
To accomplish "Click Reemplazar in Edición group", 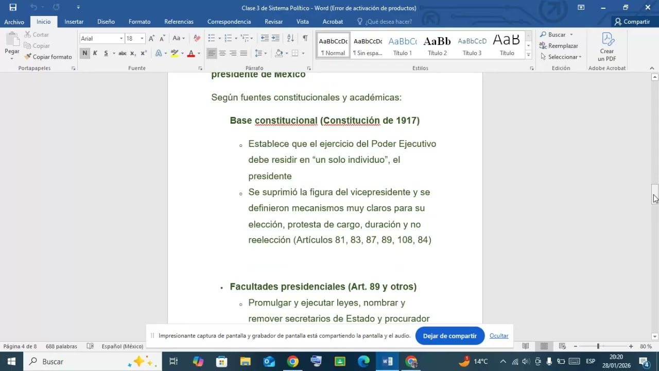I will tap(559, 46).
